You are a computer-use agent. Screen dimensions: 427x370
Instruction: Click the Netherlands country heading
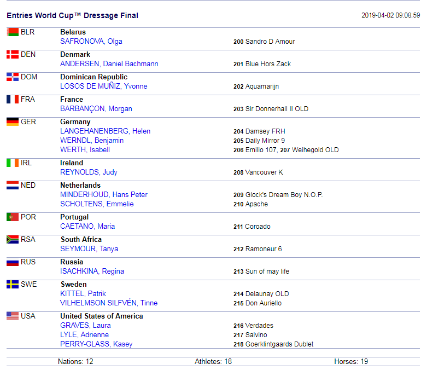(x=80, y=186)
